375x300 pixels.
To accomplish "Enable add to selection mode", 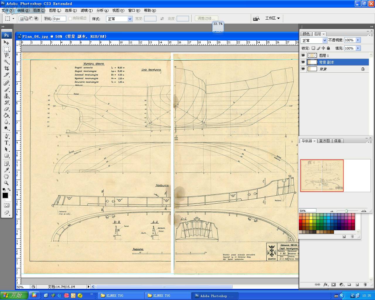I will coord(26,18).
